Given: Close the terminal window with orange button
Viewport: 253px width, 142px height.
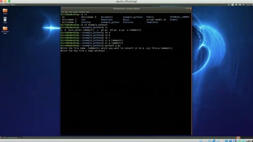Looking at the screenshot, I should pos(191,9).
